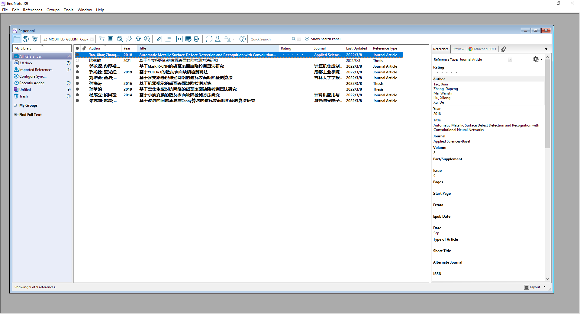Create a New Reference from toolbar
This screenshot has width=580, height=314.
tap(111, 39)
